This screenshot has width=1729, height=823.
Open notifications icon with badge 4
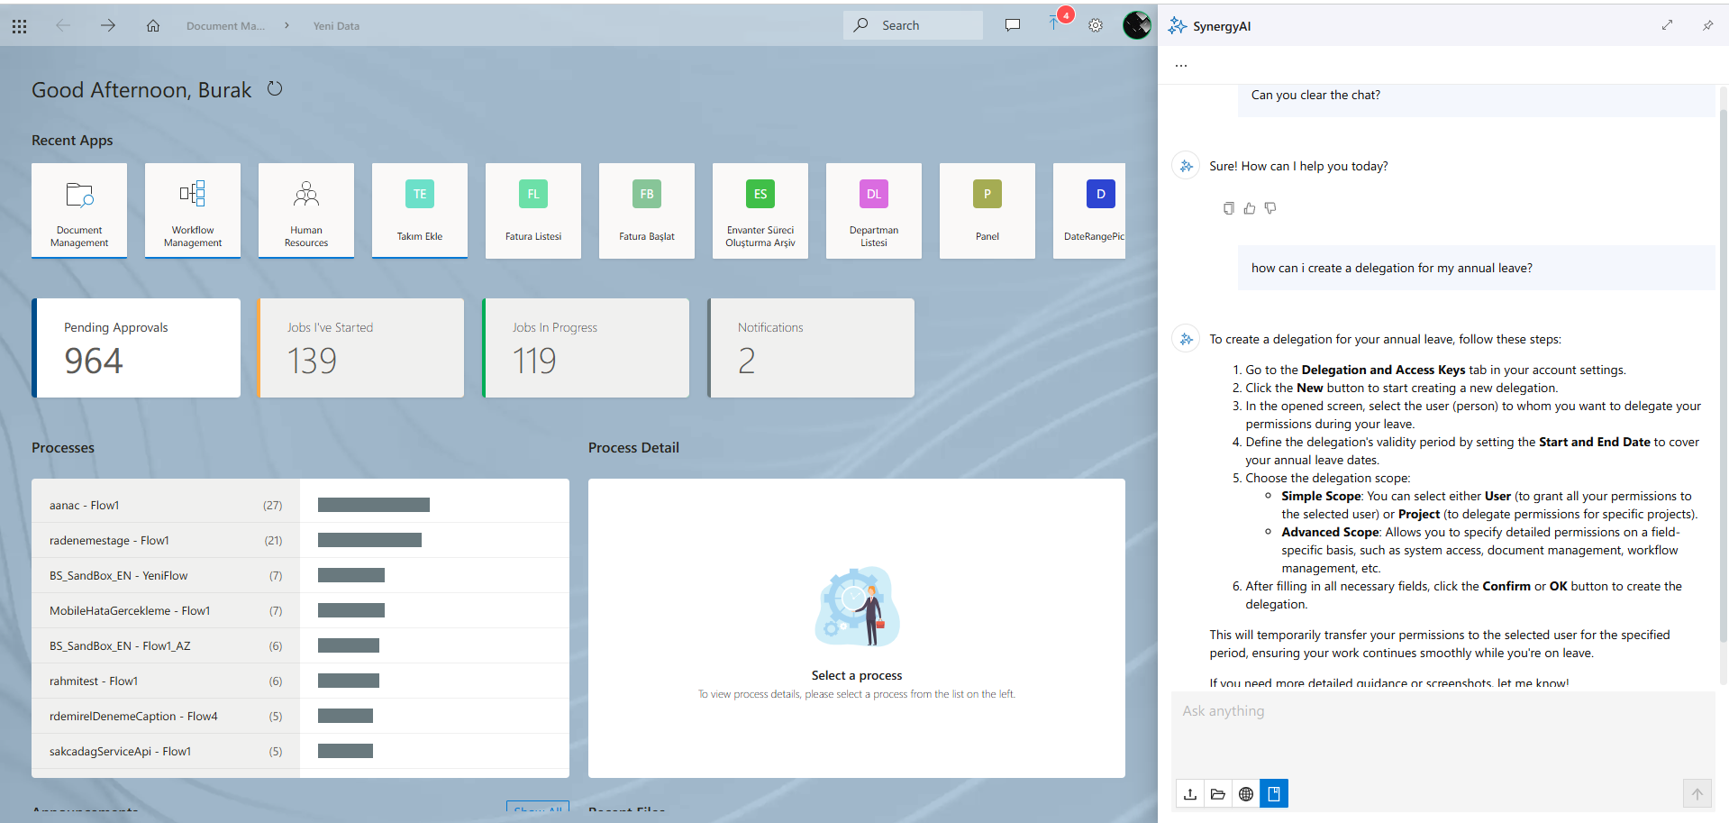point(1056,22)
